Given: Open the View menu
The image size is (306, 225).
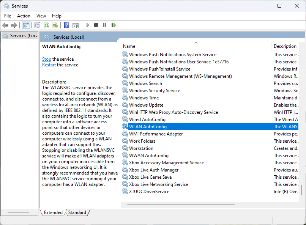Looking at the screenshot, I should 41,16.
